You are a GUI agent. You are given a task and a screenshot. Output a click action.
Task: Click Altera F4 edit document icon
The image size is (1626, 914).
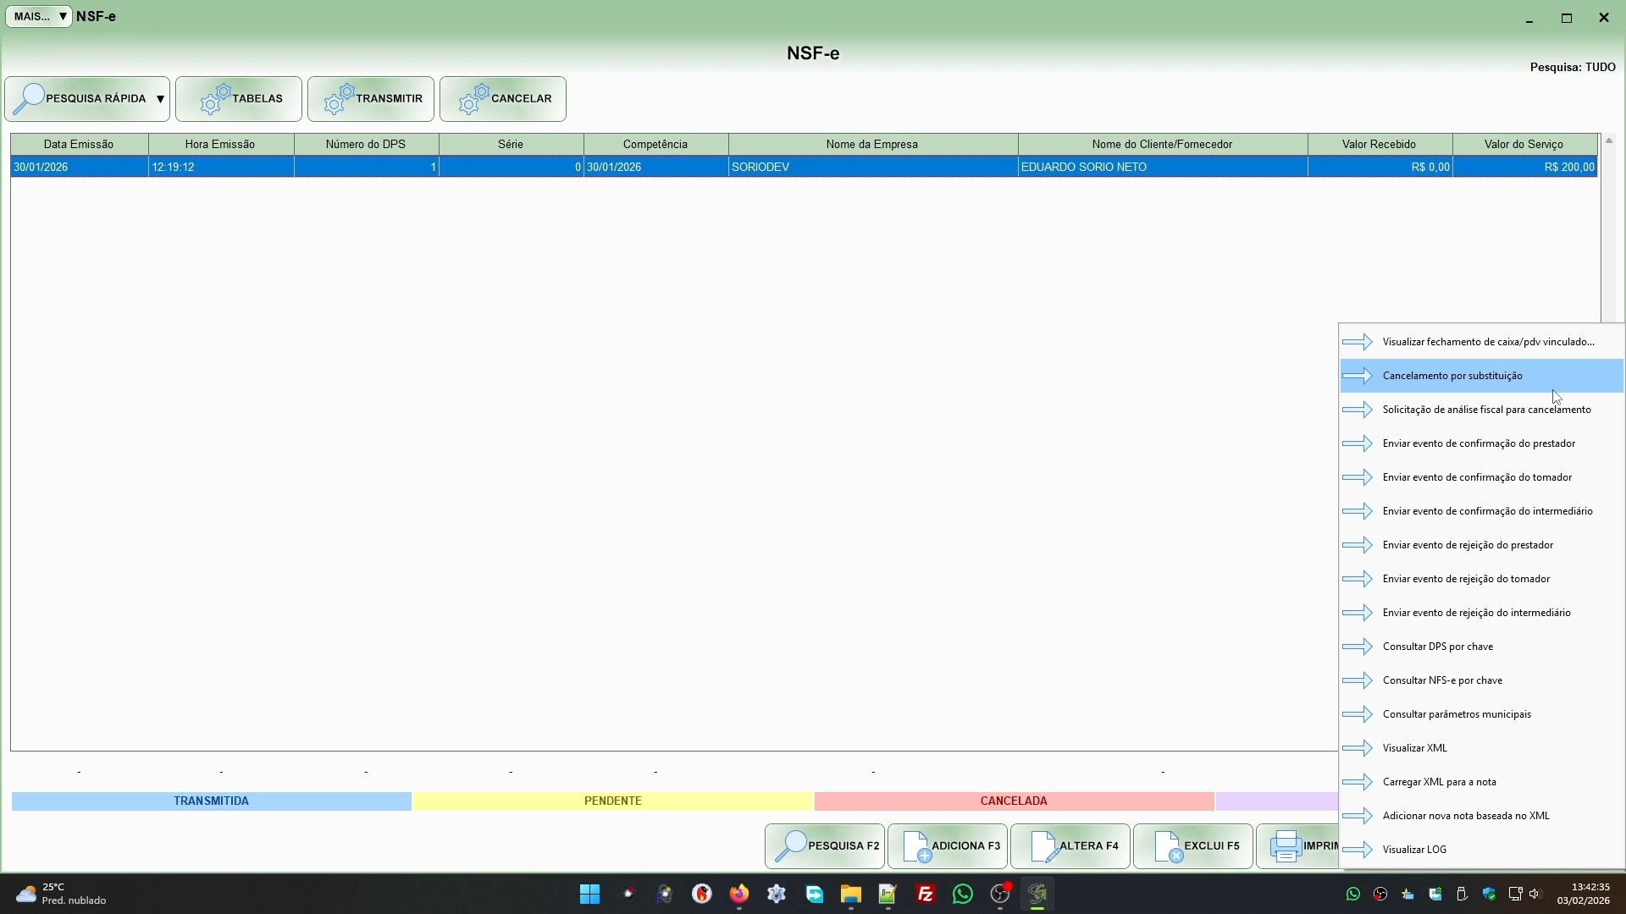pyautogui.click(x=1043, y=846)
